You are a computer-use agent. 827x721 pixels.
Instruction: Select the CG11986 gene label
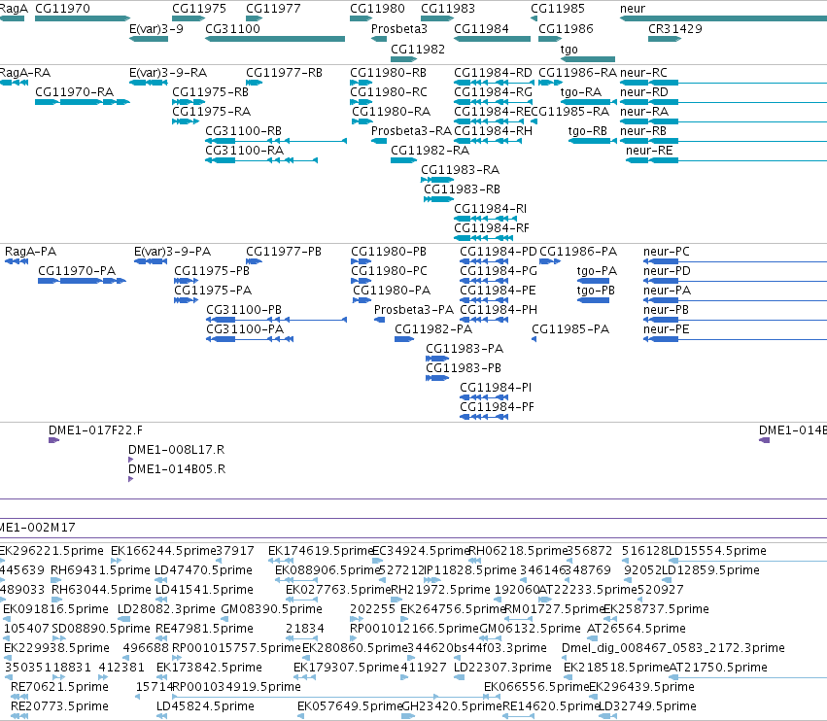(566, 29)
